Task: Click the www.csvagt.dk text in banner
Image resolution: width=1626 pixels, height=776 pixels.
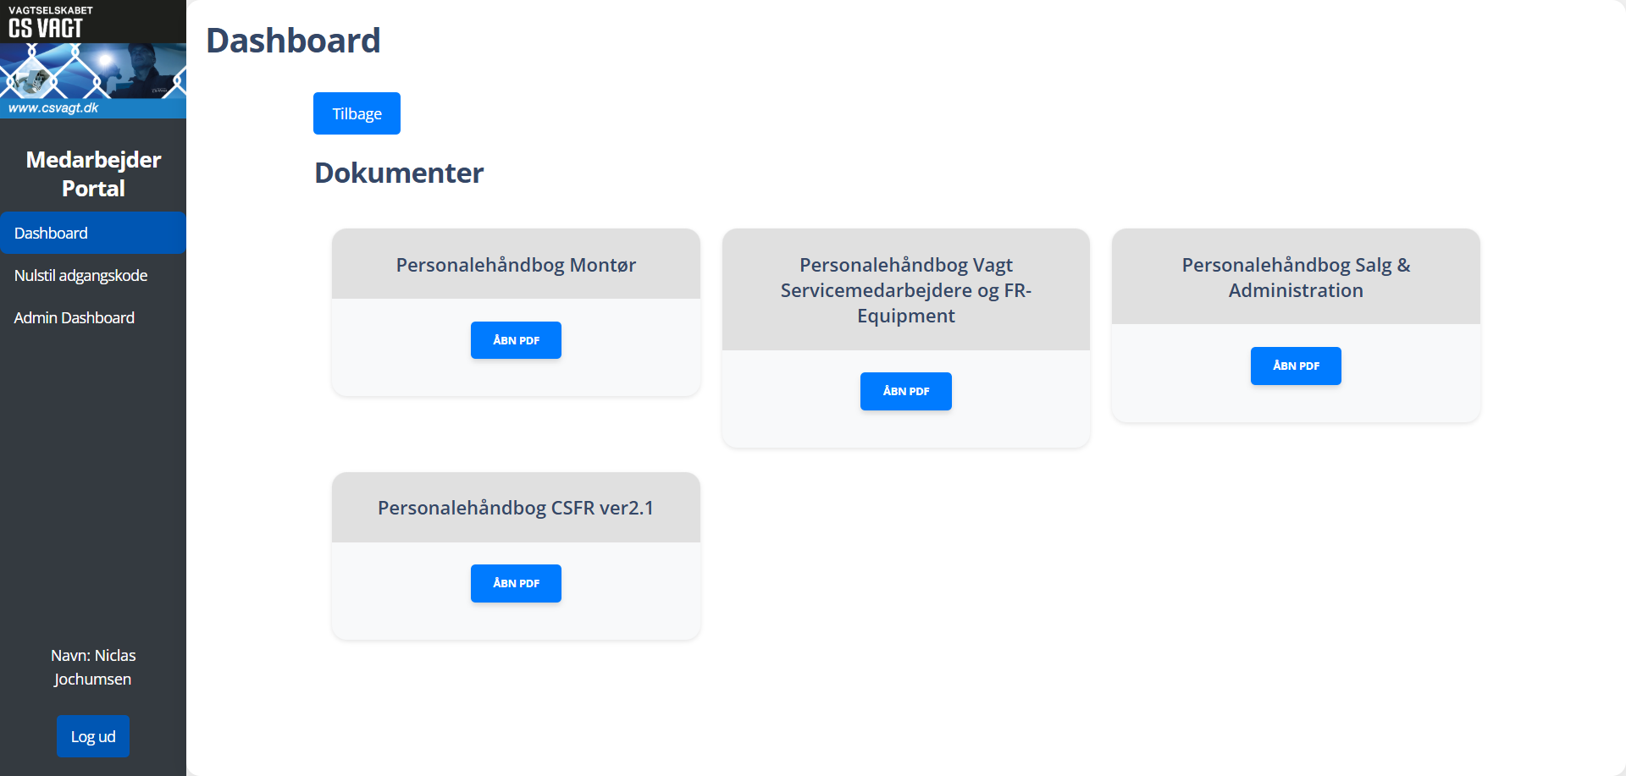Action: 53,108
